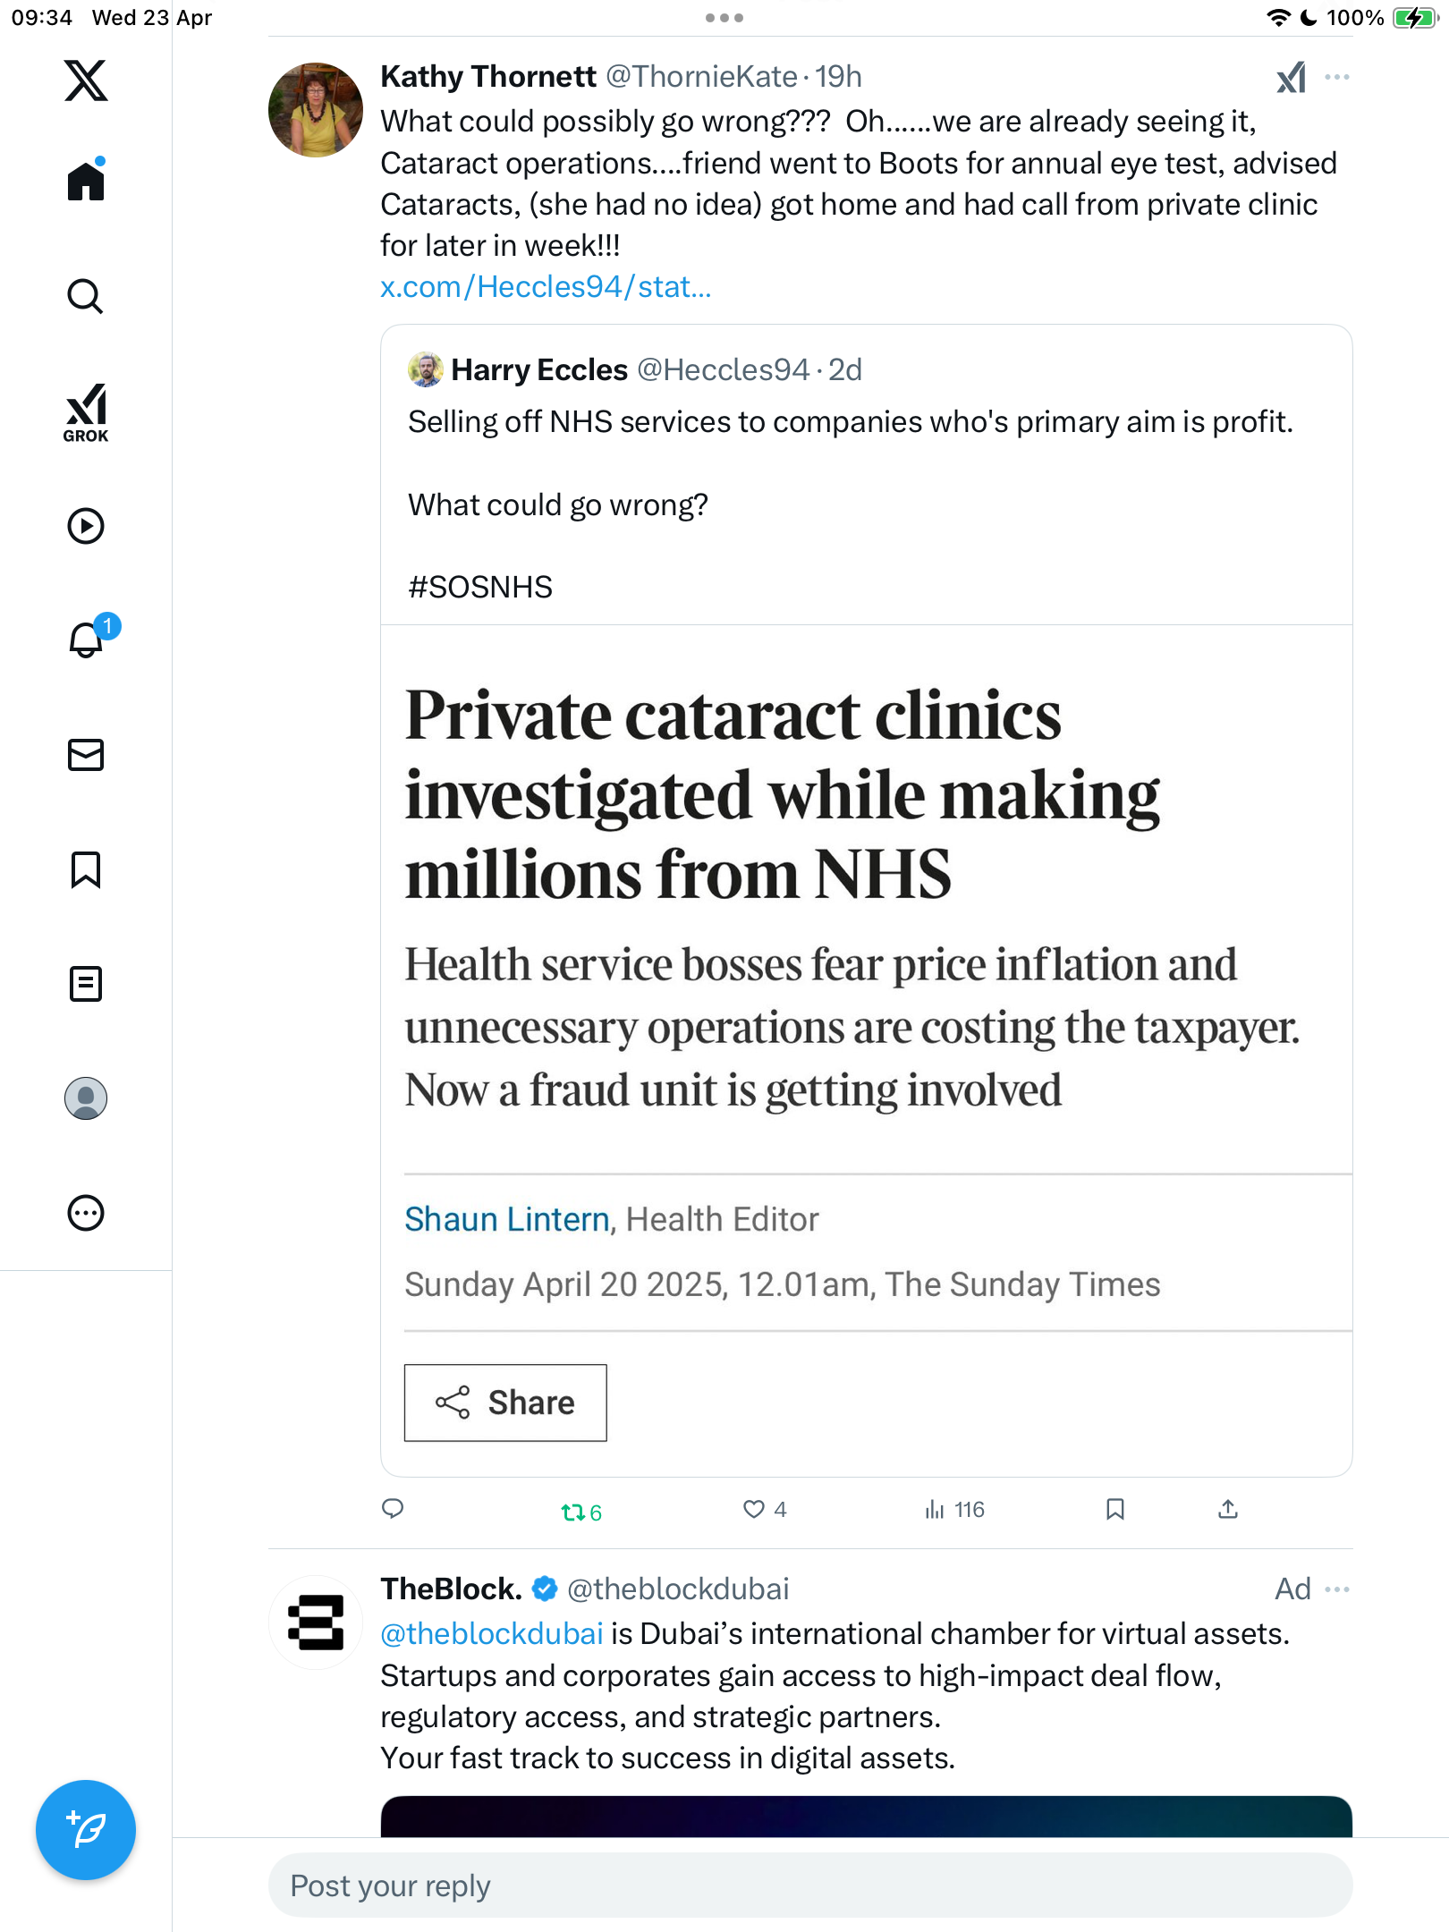Image resolution: width=1449 pixels, height=1932 pixels.
Task: Open Messages envelope icon
Action: click(x=86, y=755)
